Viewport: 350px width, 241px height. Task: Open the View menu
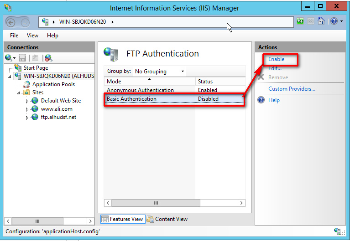(32, 36)
